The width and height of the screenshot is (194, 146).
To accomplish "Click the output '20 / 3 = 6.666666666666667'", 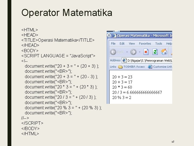I will pos(137,92).
